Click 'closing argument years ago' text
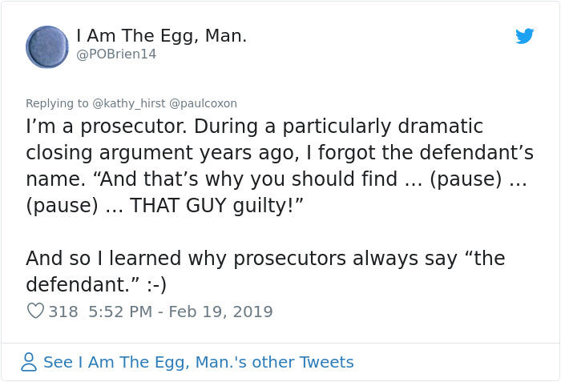The width and height of the screenshot is (561, 382). (163, 154)
